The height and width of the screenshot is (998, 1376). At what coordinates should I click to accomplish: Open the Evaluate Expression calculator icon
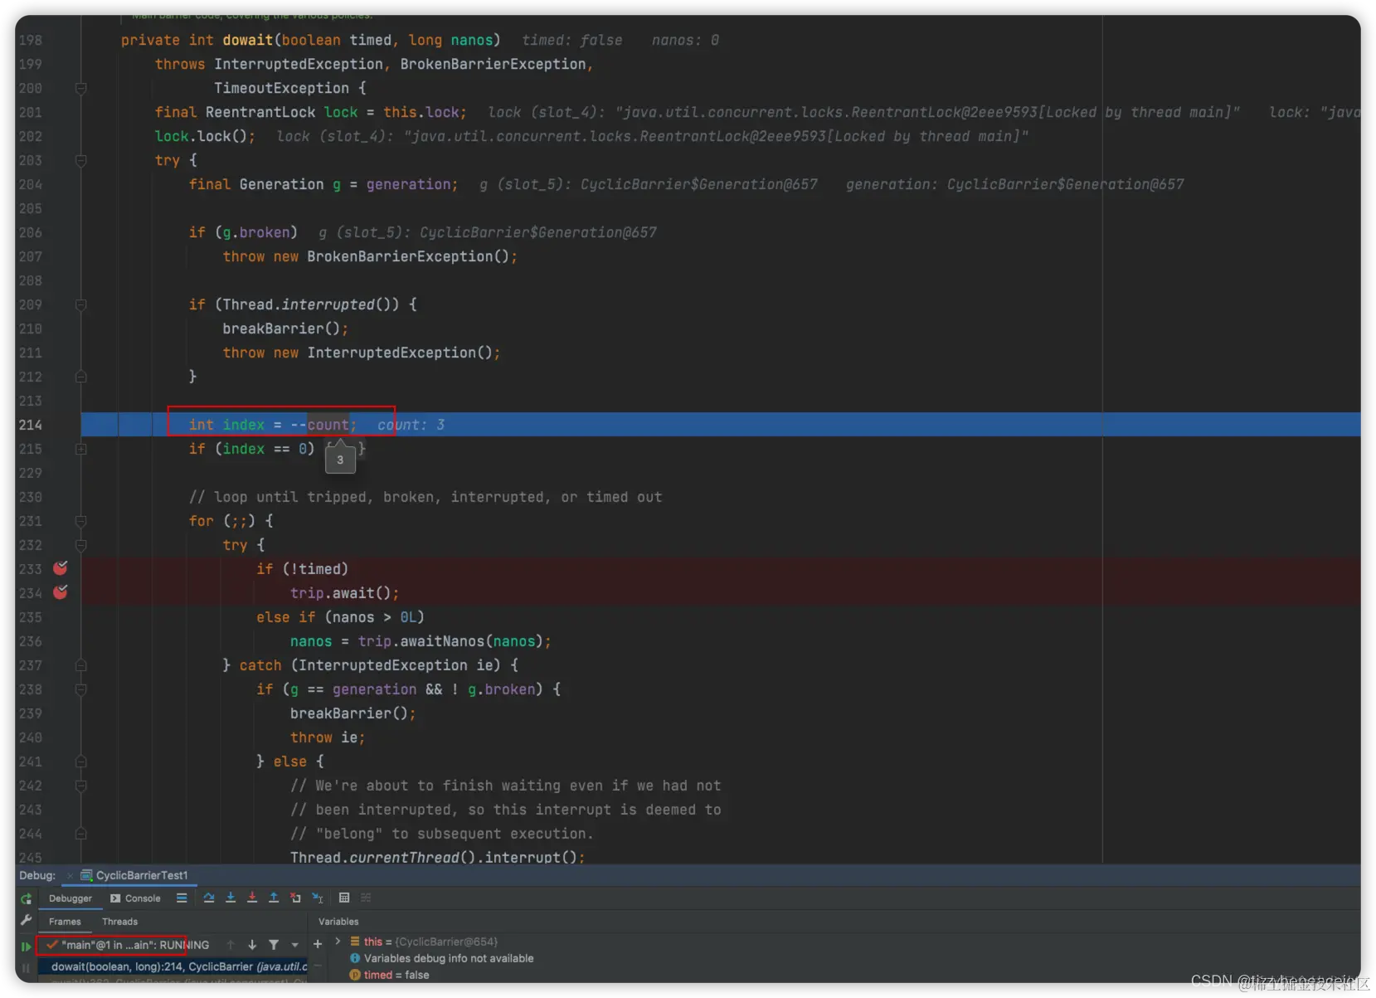[344, 898]
